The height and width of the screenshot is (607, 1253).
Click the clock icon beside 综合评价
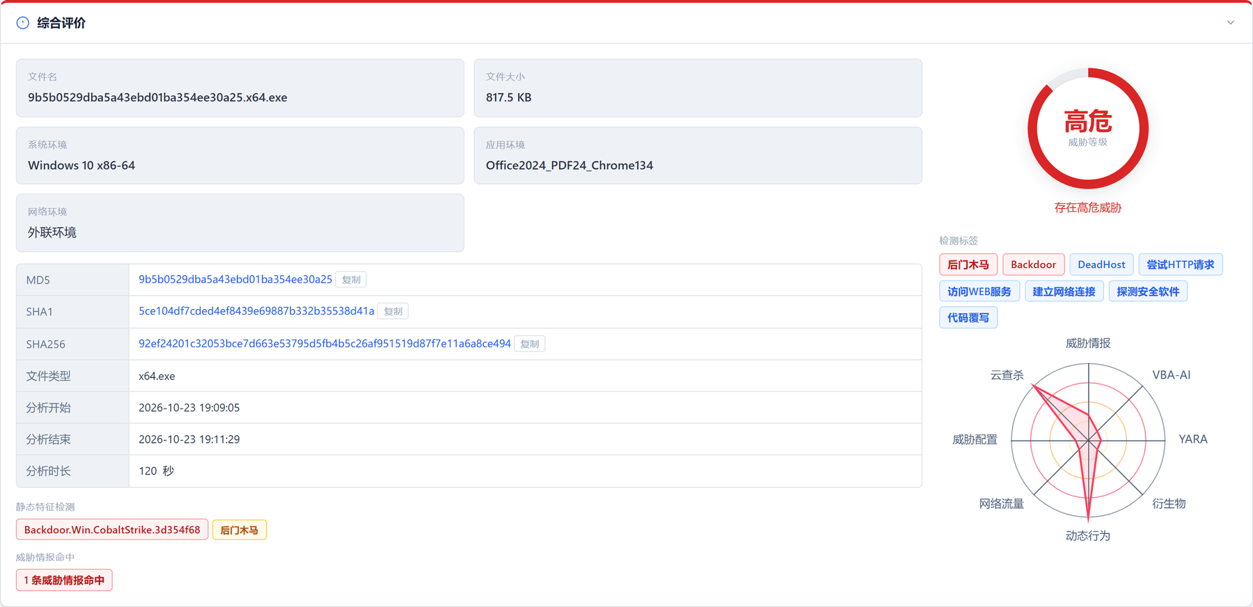[23, 23]
